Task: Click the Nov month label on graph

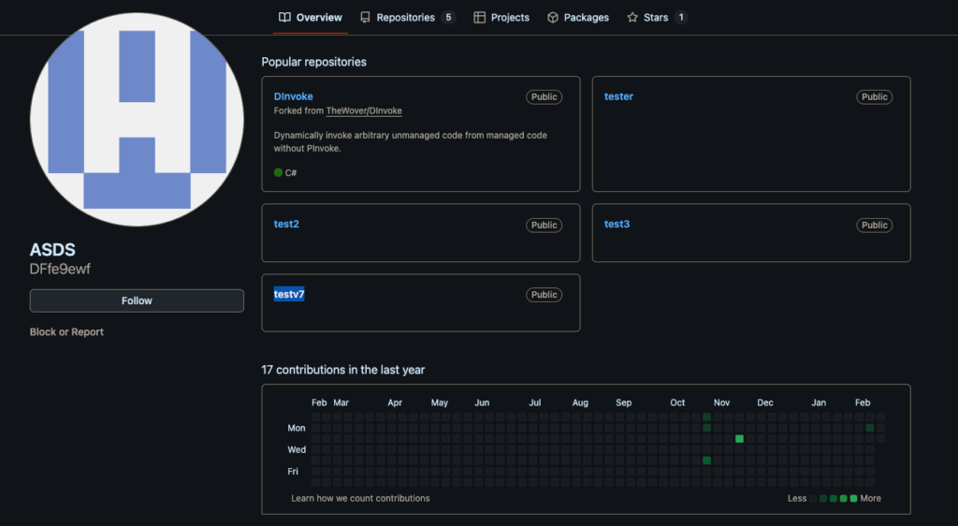Action: (721, 402)
